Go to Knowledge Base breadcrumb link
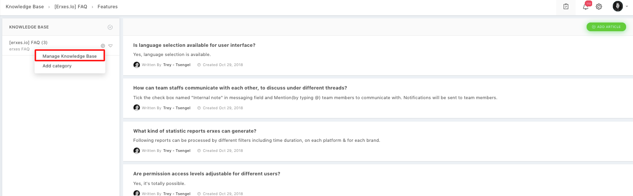Image resolution: width=633 pixels, height=196 pixels. [x=25, y=7]
